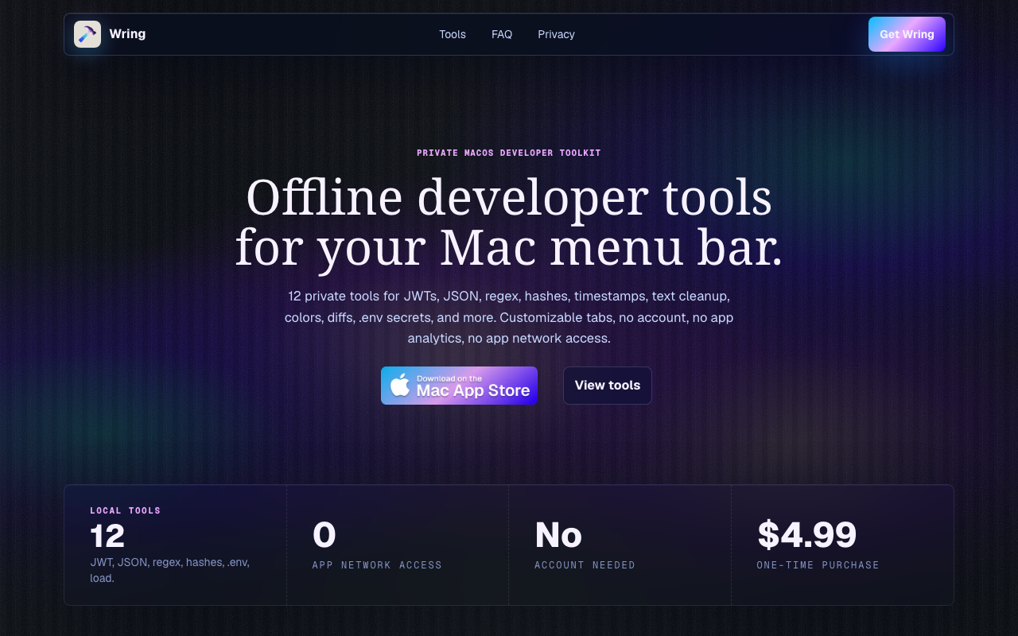Open the Privacy nav link
1018x636 pixels.
tap(556, 34)
